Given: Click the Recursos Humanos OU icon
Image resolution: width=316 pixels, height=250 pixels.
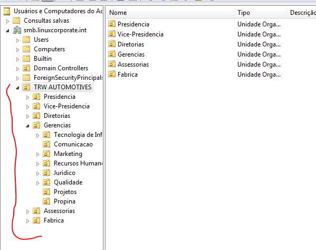Looking at the screenshot, I should coord(46,163).
